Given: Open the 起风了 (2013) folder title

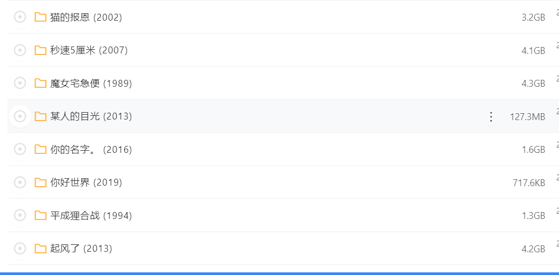Looking at the screenshot, I should (x=81, y=248).
